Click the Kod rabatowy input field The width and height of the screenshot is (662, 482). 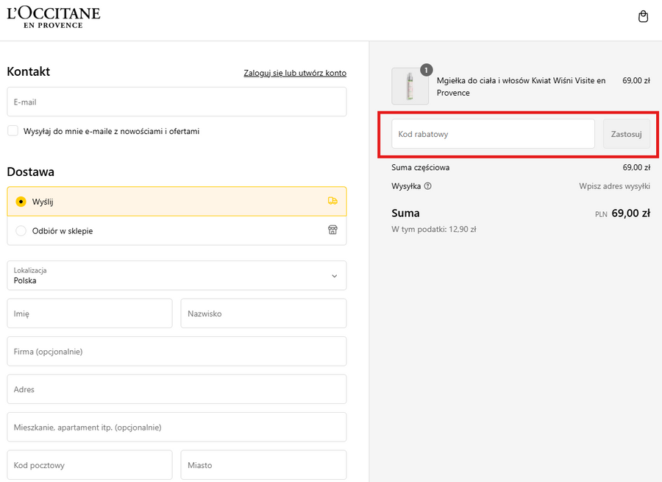click(493, 134)
